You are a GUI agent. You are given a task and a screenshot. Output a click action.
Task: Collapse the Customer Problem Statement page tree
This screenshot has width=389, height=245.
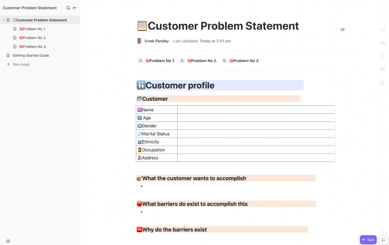[3, 20]
